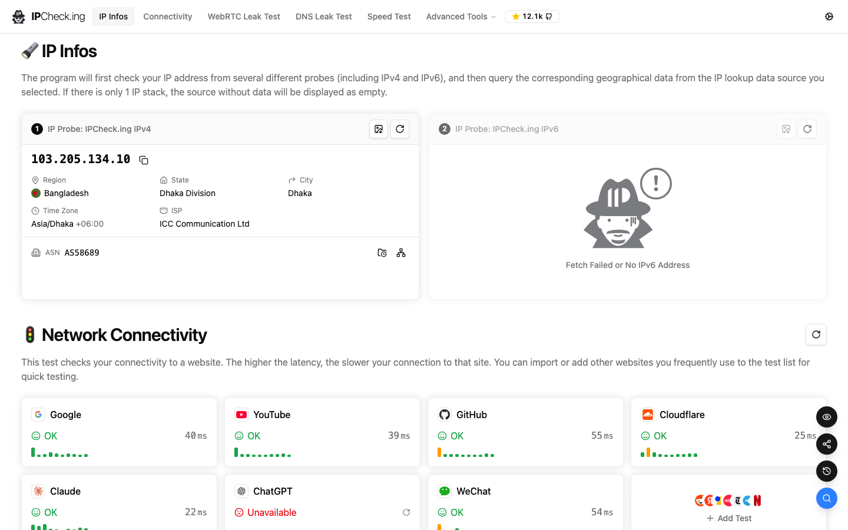848x530 pixels.
Task: Click the Dhaka city value
Action: [300, 193]
